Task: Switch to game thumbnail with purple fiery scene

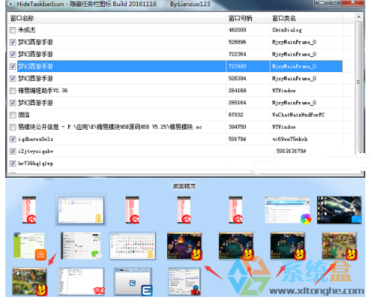Action: 184,246
